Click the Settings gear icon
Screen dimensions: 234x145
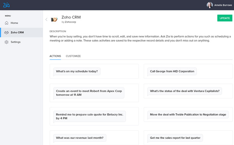pos(7,42)
